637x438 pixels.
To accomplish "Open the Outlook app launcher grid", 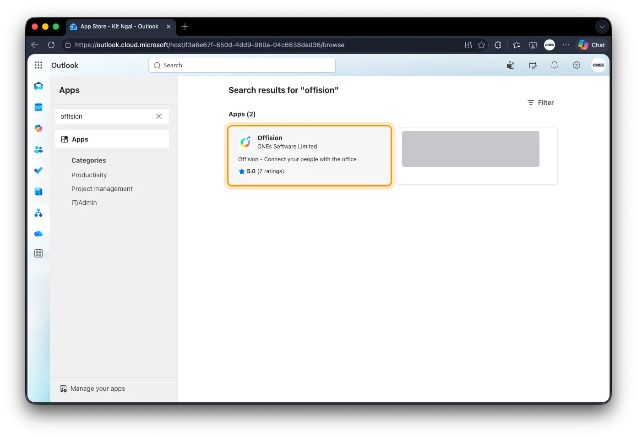I will click(x=38, y=65).
